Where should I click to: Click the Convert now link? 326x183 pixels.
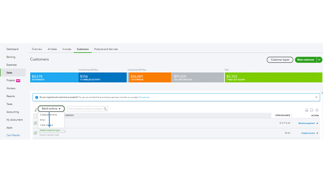pos(144,97)
